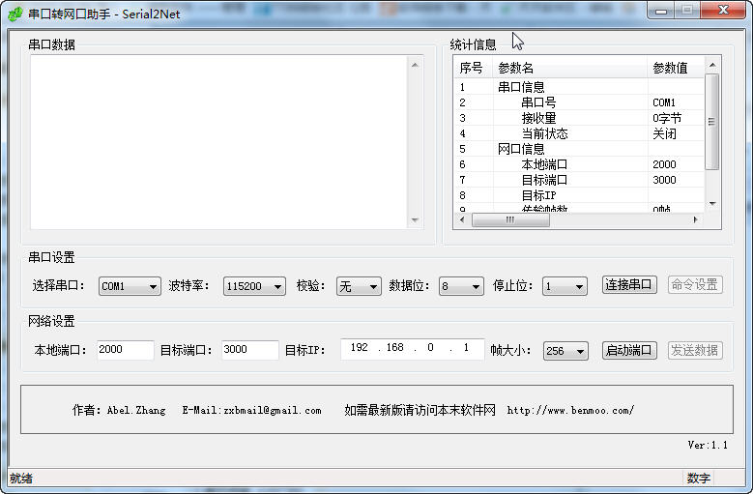Click the 连接串口 button
Screen dimensions: 753x494
click(629, 284)
